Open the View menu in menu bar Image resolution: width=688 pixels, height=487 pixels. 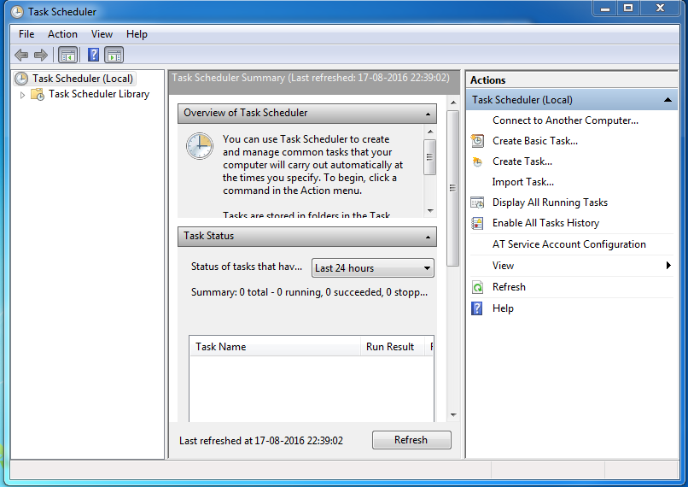[102, 34]
